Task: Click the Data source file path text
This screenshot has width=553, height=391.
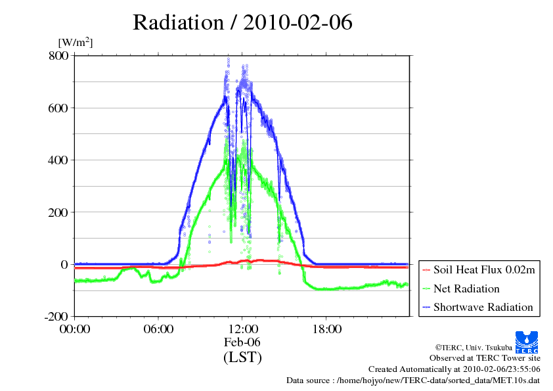Action: [413, 380]
